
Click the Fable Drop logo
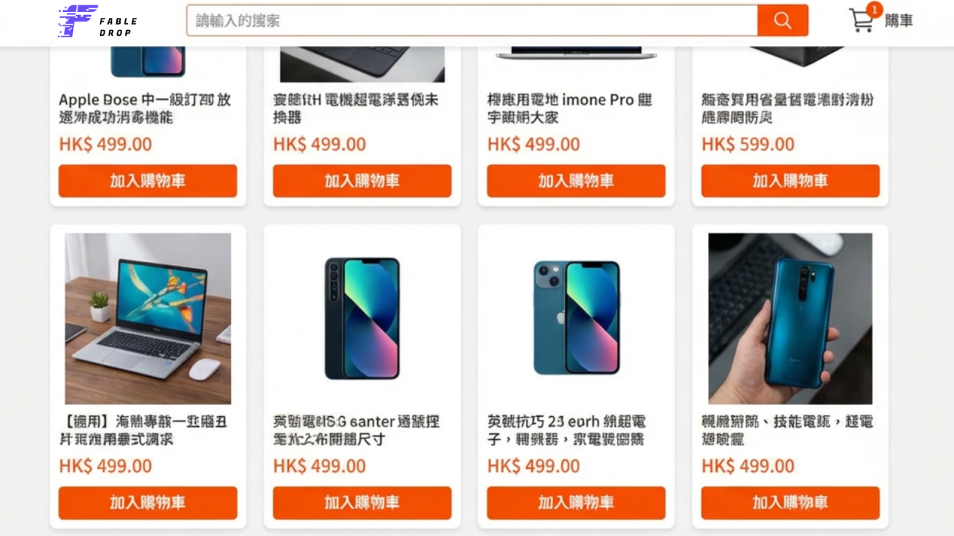[x=97, y=22]
